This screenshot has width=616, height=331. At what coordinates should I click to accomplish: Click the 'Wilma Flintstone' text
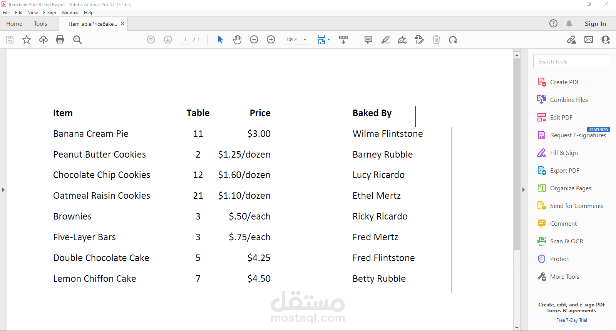388,134
